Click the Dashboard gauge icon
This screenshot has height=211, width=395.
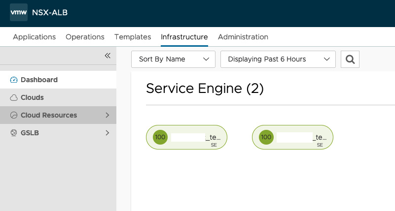coord(14,80)
